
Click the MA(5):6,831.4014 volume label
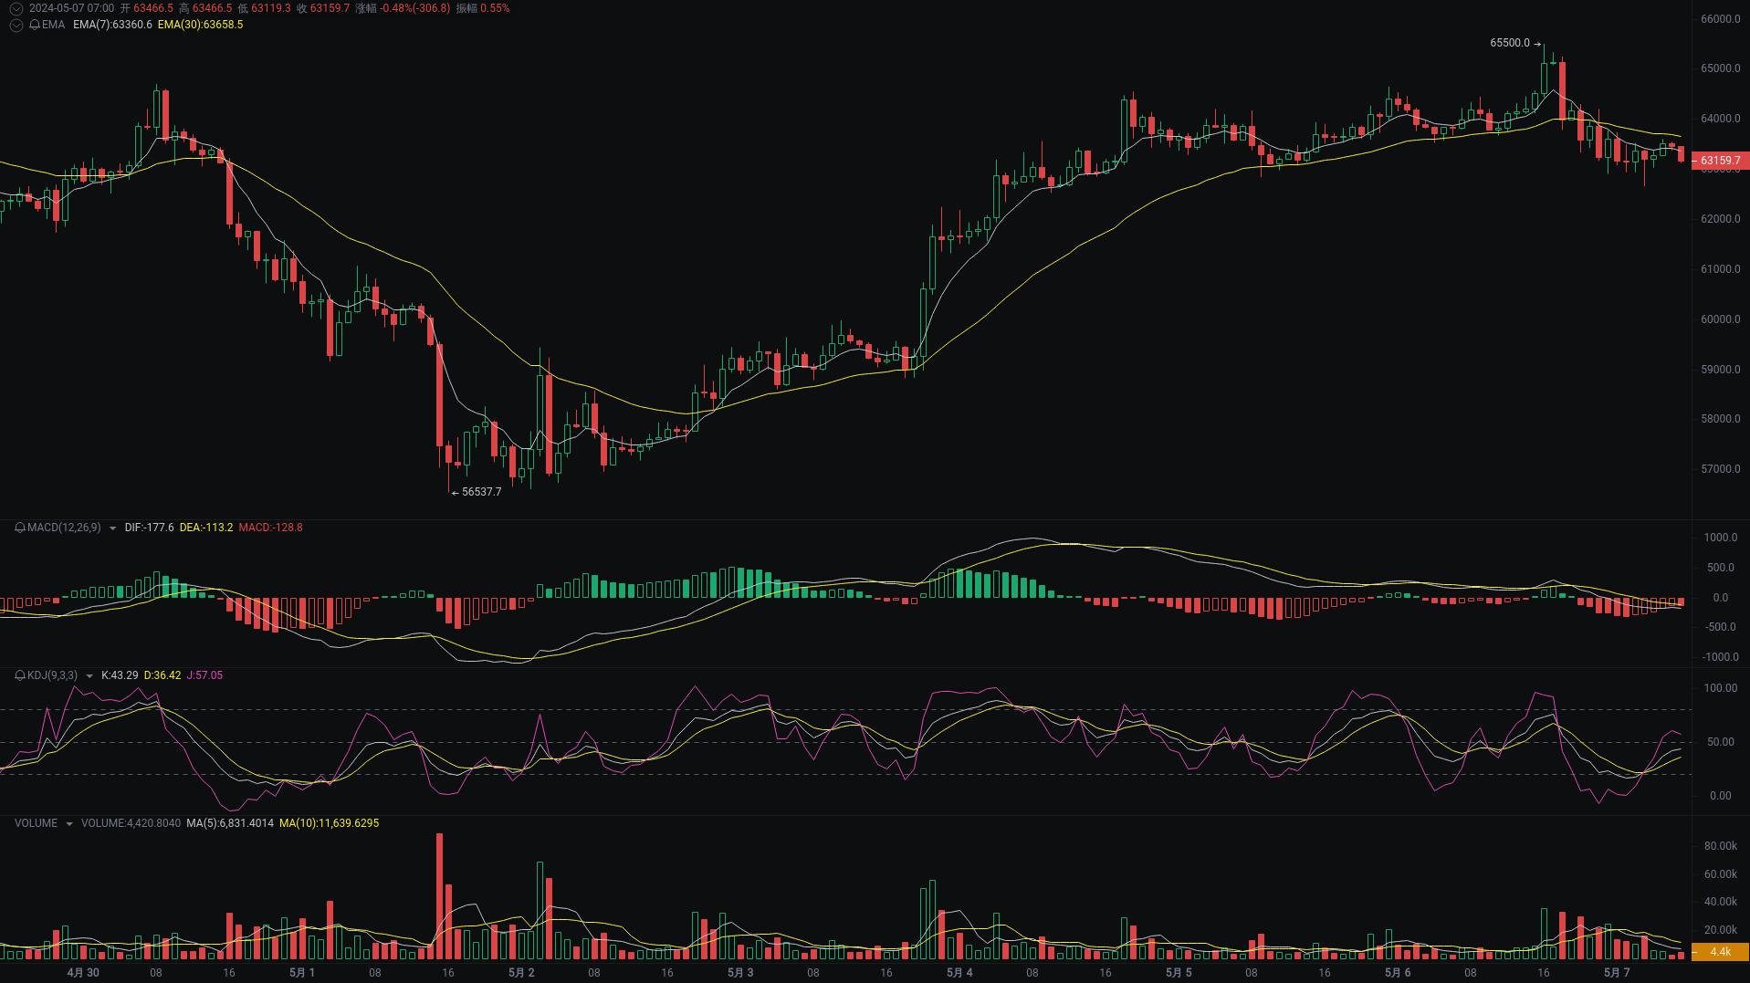pyautogui.click(x=229, y=822)
